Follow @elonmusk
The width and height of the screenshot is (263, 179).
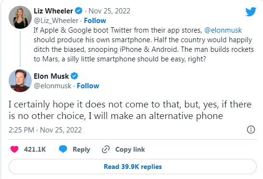tap(88, 86)
